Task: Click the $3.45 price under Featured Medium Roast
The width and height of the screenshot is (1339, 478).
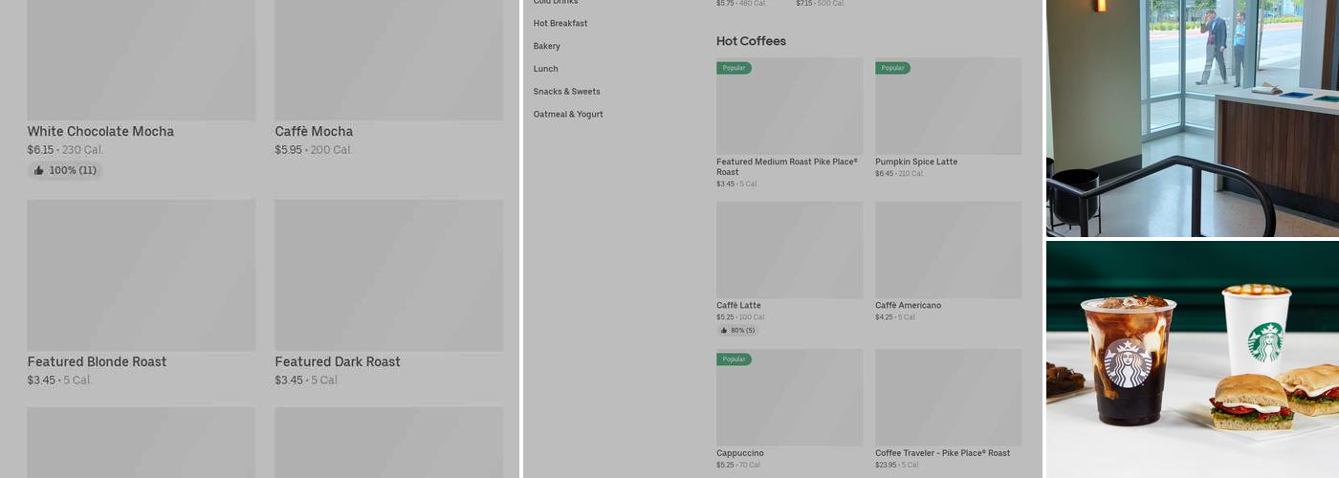Action: tap(725, 185)
